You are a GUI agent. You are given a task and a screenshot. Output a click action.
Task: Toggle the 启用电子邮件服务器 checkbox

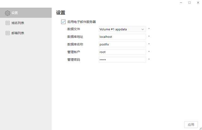[63, 22]
